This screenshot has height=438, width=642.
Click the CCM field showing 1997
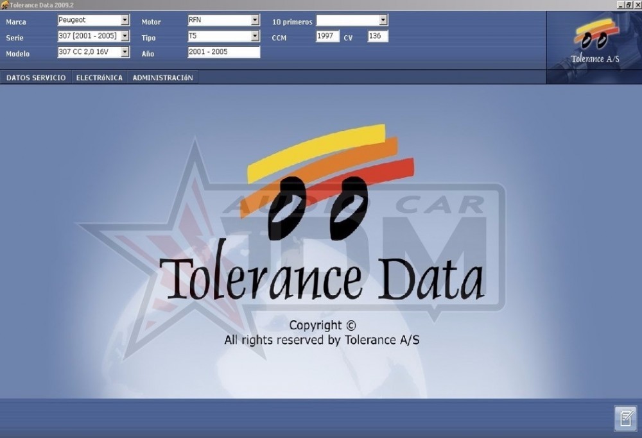(x=327, y=36)
